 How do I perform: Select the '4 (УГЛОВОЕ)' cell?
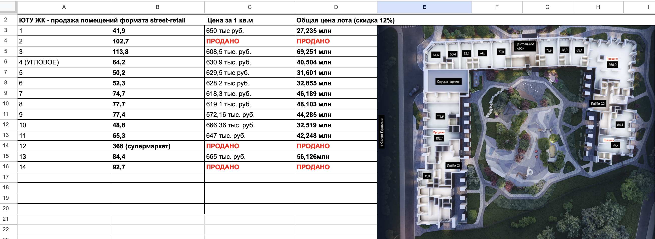[39, 62]
